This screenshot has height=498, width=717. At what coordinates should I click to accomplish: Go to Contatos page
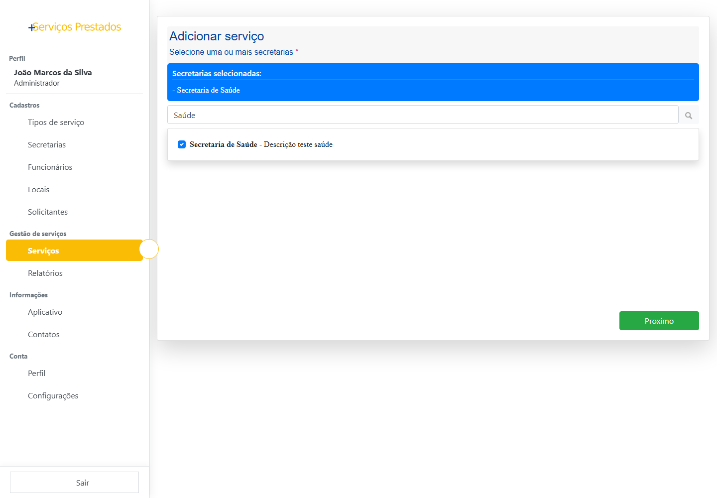click(x=74, y=335)
